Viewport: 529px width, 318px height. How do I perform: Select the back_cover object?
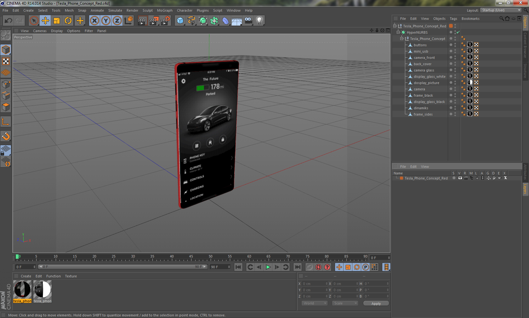point(423,64)
